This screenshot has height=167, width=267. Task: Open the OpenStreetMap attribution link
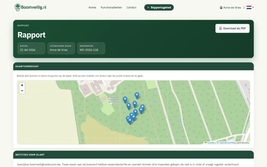click(x=227, y=143)
